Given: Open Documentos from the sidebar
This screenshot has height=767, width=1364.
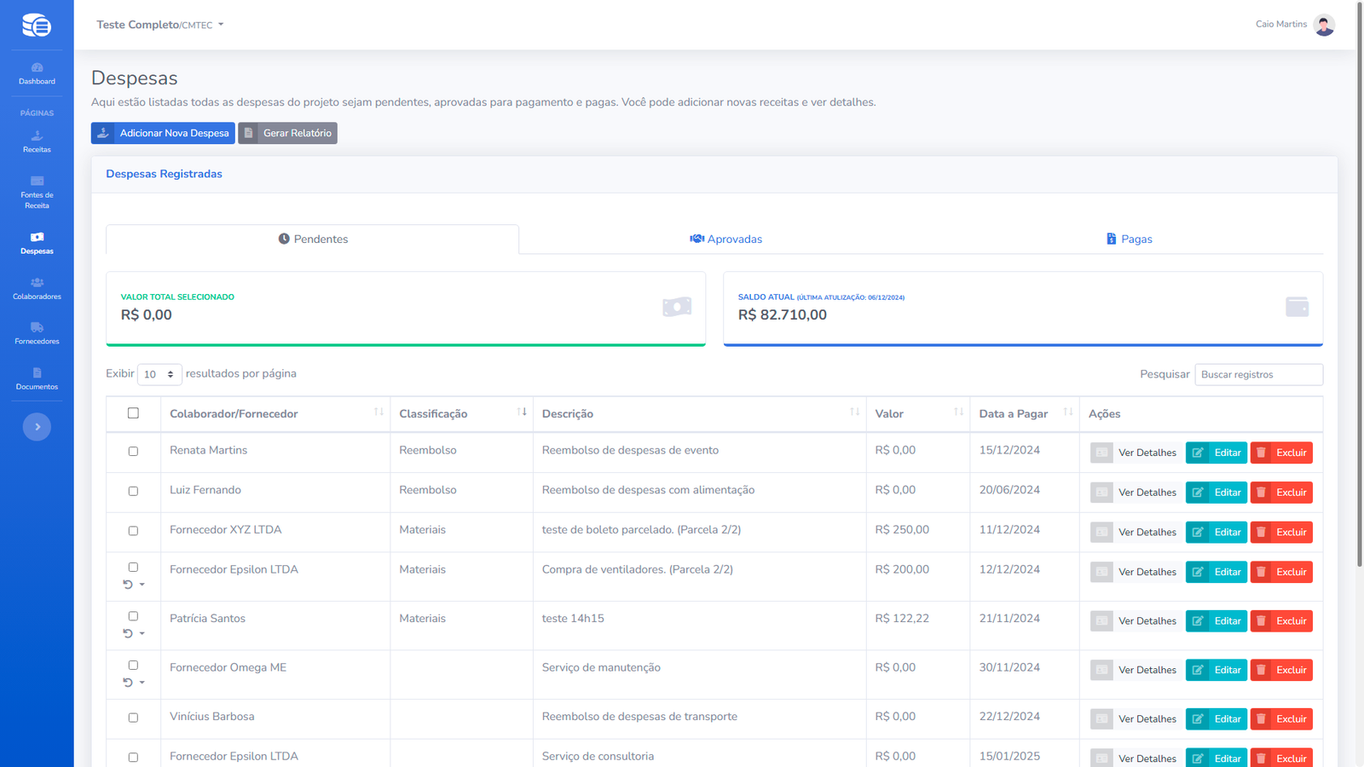Looking at the screenshot, I should coord(37,379).
